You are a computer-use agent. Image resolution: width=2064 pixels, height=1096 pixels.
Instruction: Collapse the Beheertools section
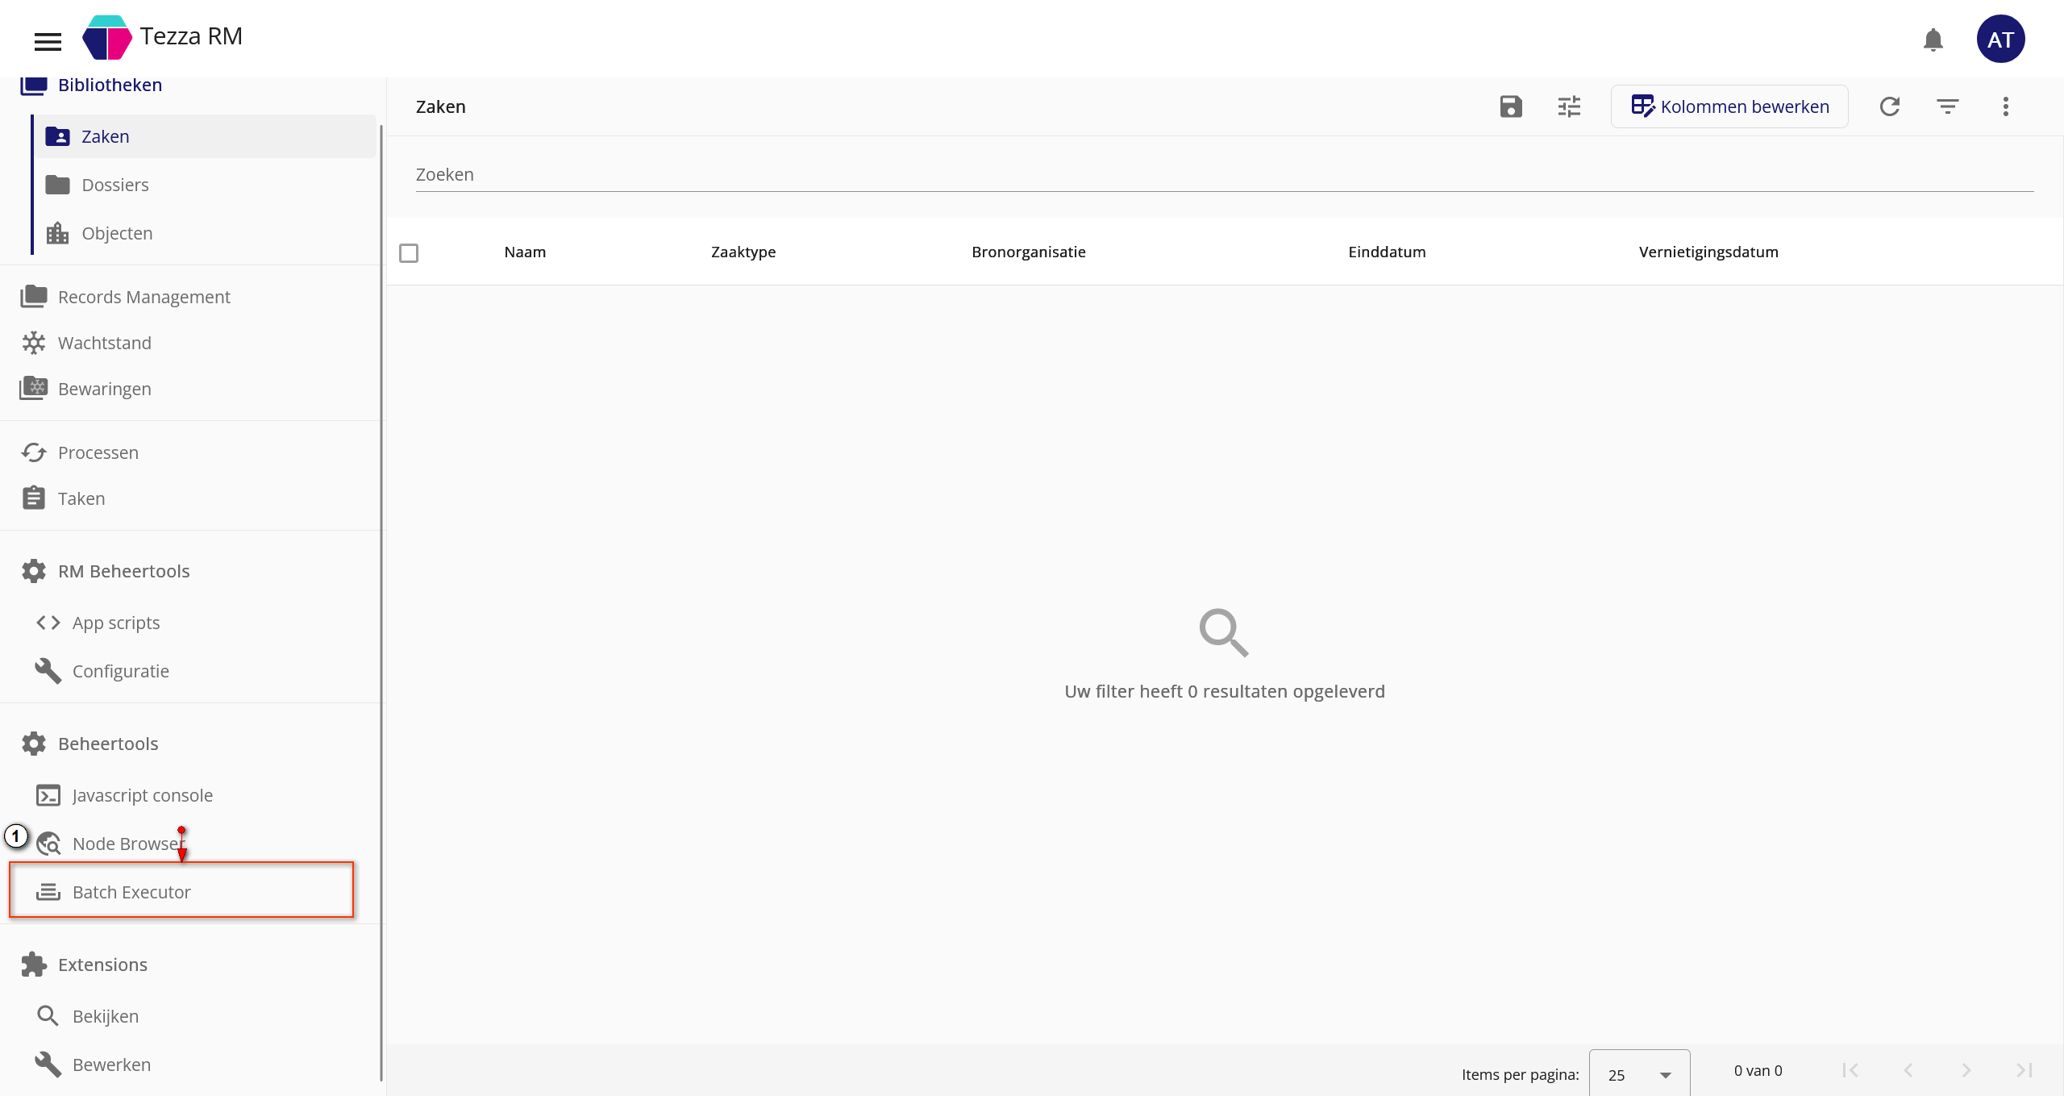coord(108,744)
